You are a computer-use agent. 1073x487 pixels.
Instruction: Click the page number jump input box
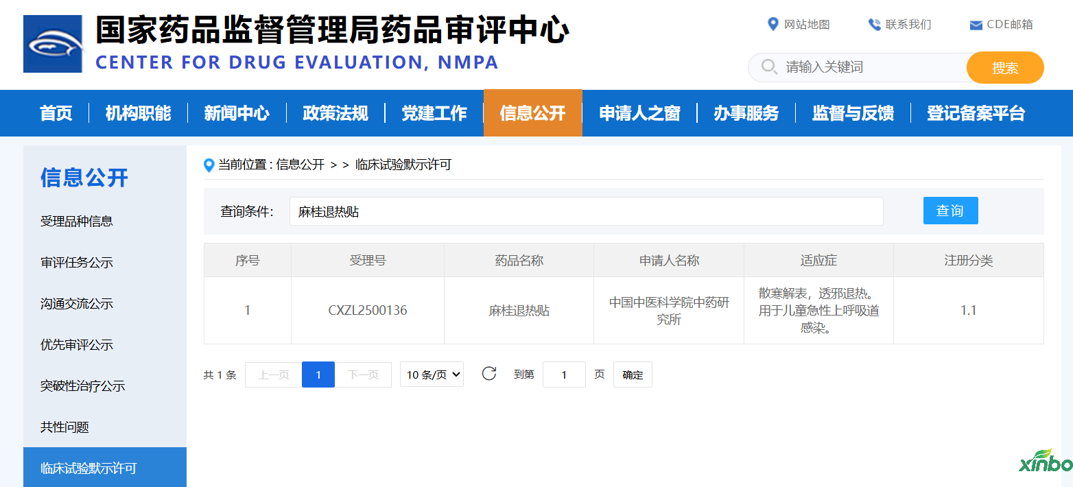[563, 375]
